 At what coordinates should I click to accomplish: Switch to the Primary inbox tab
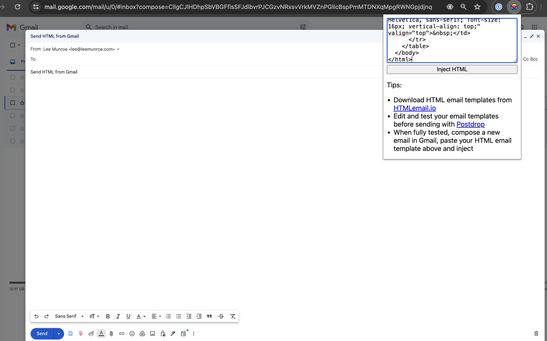pos(18,62)
